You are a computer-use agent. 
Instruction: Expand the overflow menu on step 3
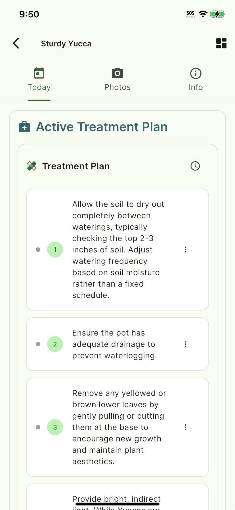pyautogui.click(x=186, y=427)
